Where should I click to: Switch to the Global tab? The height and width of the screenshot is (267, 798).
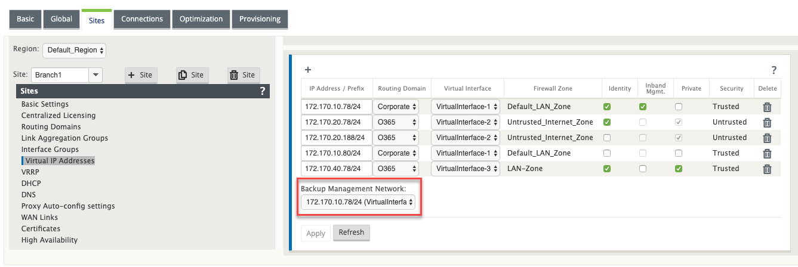61,19
